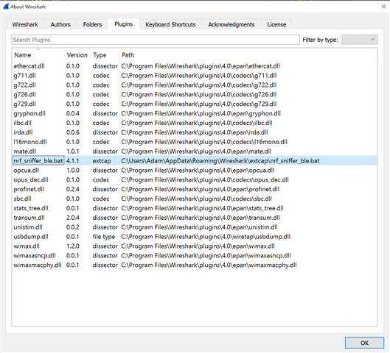Screen dimensions: 390x353
Task: Select the g711.dll codec entry
Action: coord(195,76)
